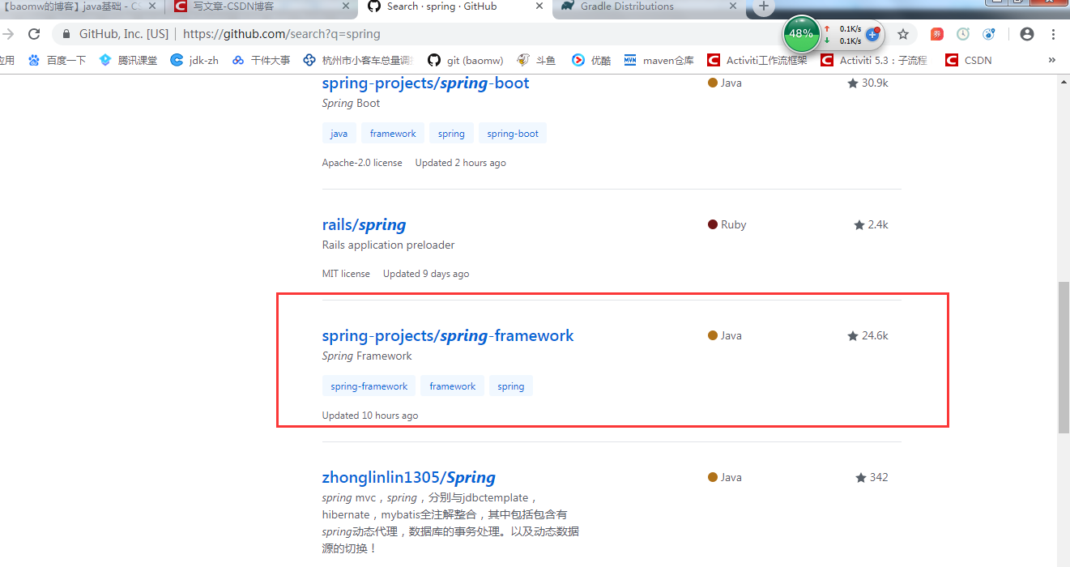Open the orange coupon extension icon
Image resolution: width=1070 pixels, height=567 pixels.
pos(936,34)
